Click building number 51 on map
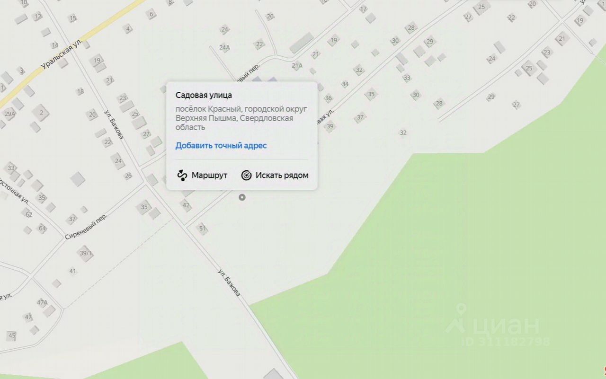Image resolution: width=606 pixels, height=379 pixels. [x=203, y=229]
